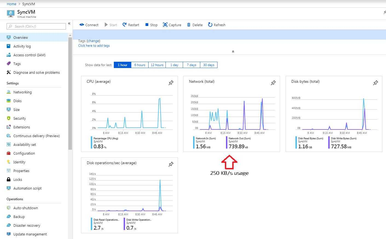
Task: Click the Capture toolbar button
Action: coord(172,25)
